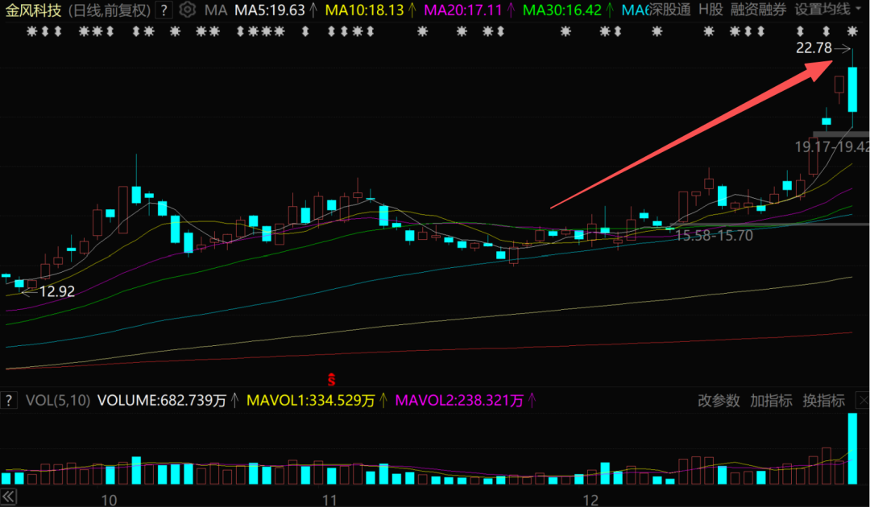Click the MAVOL1:334.529万 value
This screenshot has width=870, height=507.
pyautogui.click(x=311, y=400)
